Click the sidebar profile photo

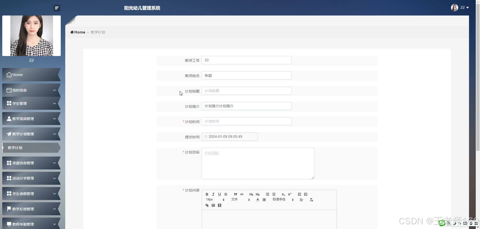point(31,36)
